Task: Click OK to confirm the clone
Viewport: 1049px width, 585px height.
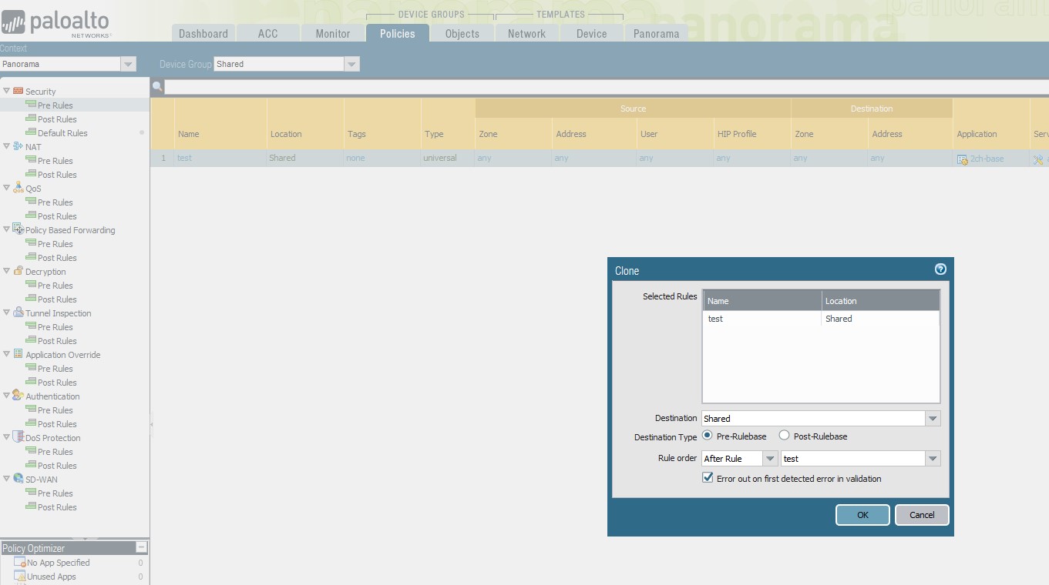Action: [862, 514]
